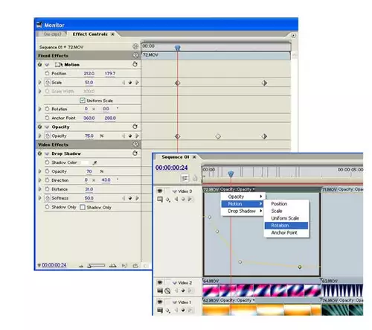Click the play audio icon at the bottom of Effect Controls
The width and height of the screenshot is (372, 330).
[124, 266]
